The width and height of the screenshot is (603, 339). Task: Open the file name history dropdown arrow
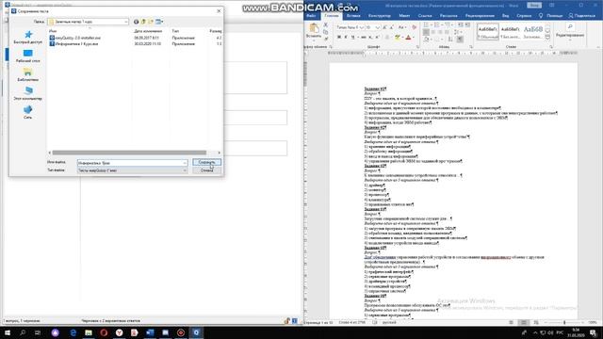pos(185,163)
